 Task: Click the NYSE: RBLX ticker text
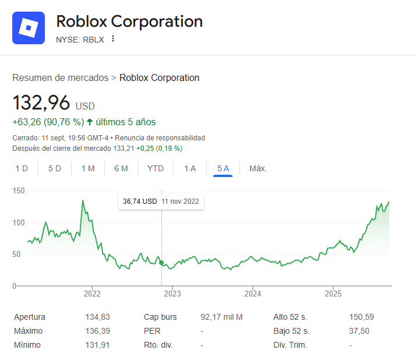point(80,40)
